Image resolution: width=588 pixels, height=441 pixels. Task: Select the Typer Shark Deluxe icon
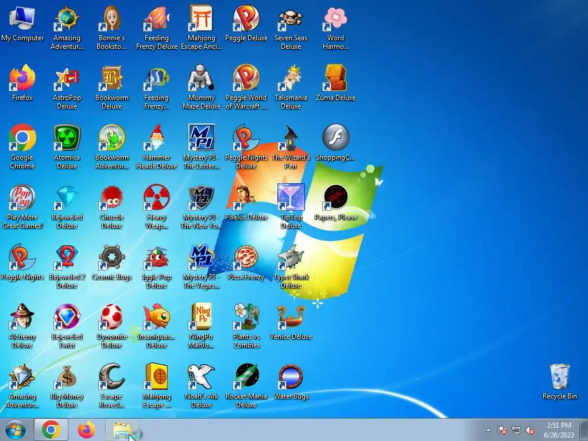click(x=291, y=266)
